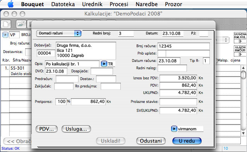Click the Dostav. field
The width and height of the screenshot is (247, 152).
pyautogui.click(x=106, y=79)
